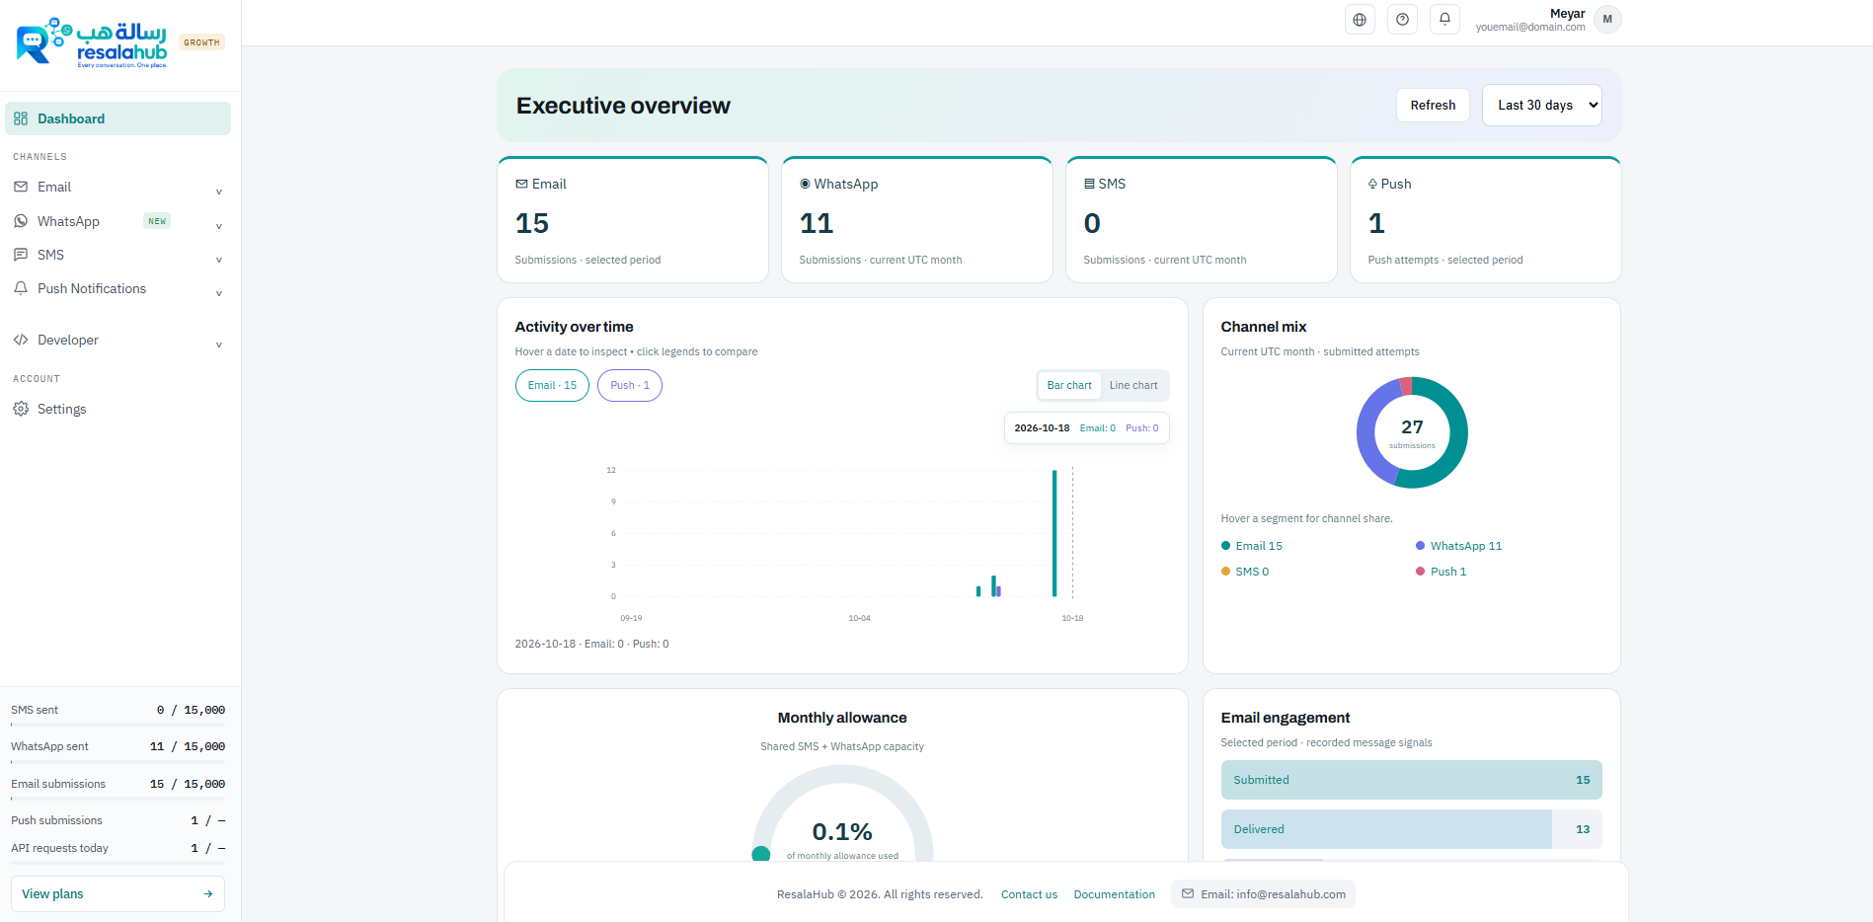Click the Email 15 legend dot in Channel mix

coord(1225,546)
